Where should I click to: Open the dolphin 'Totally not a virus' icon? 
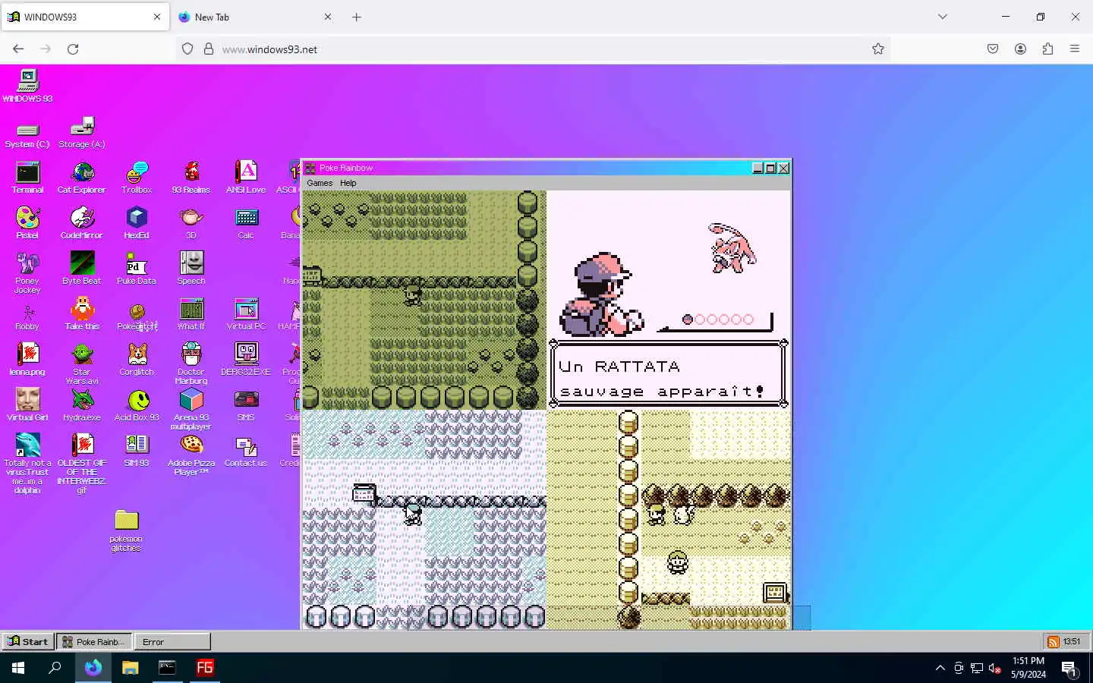click(x=27, y=464)
